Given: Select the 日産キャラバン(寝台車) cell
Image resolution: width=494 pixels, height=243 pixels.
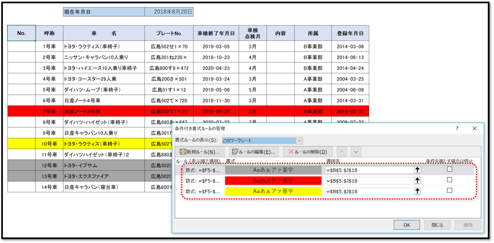Looking at the screenshot, I should pos(104,187).
